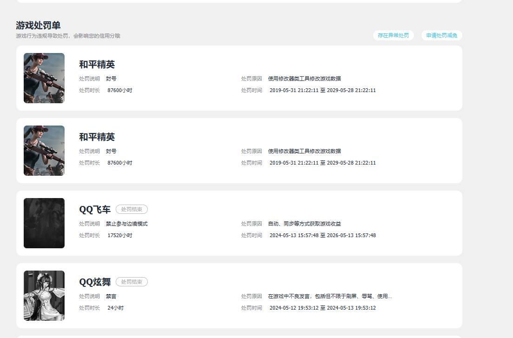Click the subtitle 游戏行为违规导致处罚，会影响您的信用分哦
This screenshot has height=338, width=513.
click(x=68, y=36)
